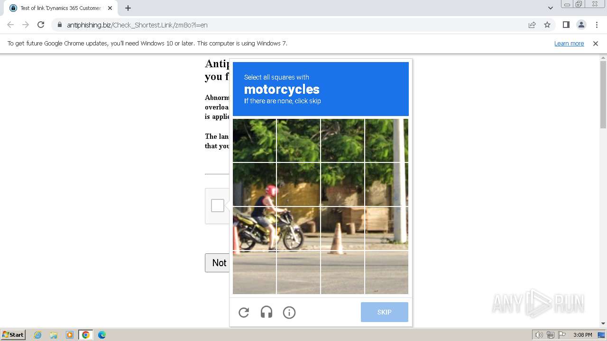Click the system clock showing 3:08 PM
607x341 pixels.
(x=582, y=335)
